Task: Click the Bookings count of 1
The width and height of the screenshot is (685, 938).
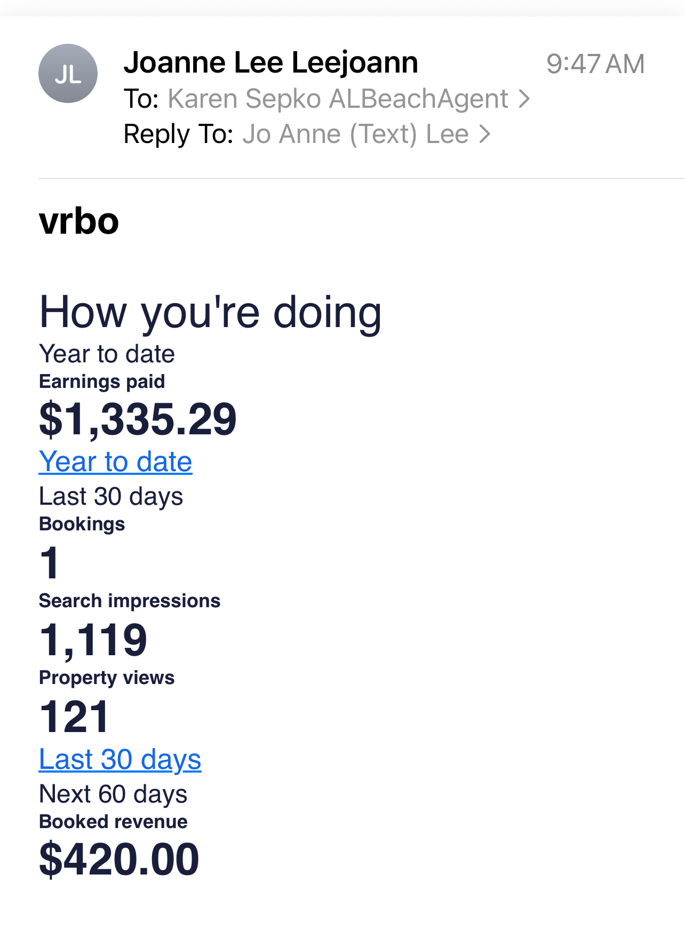Action: coord(50,563)
